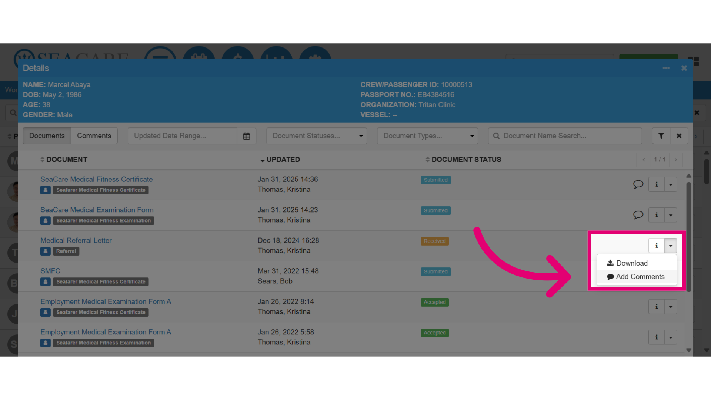
Task: Sort by UPDATED column
Action: [x=280, y=160]
